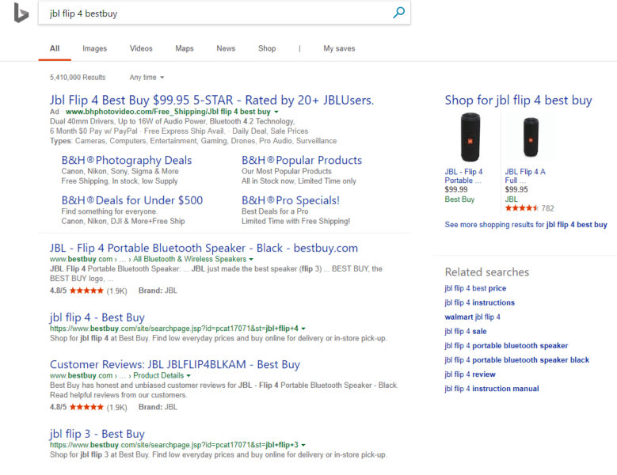Open My saves

pos(339,48)
